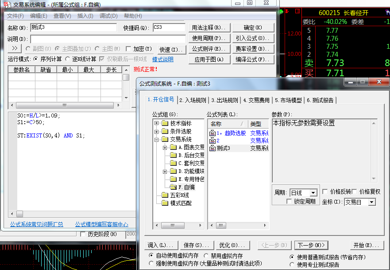Switch to the 4.交易费用 tab
This screenshot has height=270, width=390.
(256, 100)
